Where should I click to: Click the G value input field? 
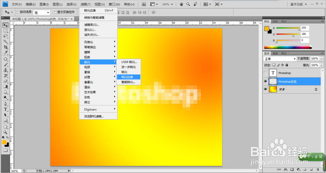305,34
